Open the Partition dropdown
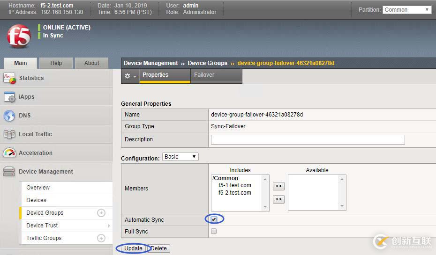The width and height of the screenshot is (436, 255). pos(407,10)
